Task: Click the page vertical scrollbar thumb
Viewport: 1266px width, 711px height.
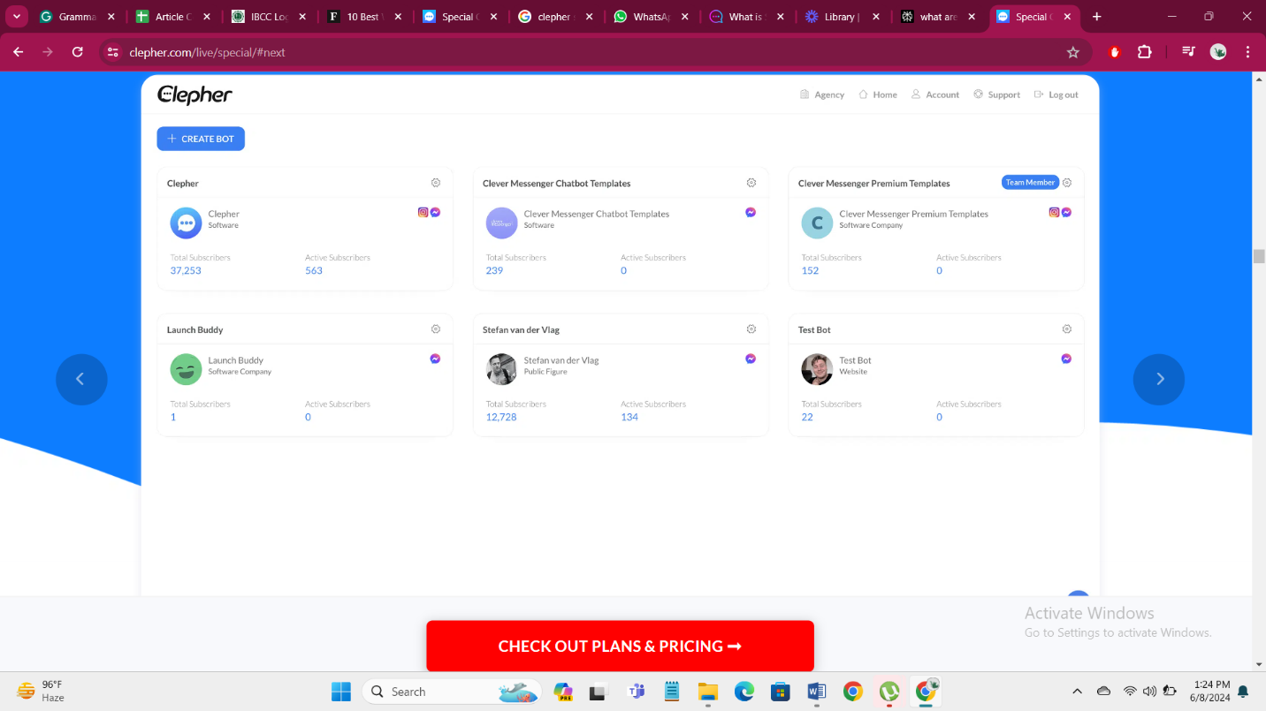Action: pyautogui.click(x=1259, y=256)
